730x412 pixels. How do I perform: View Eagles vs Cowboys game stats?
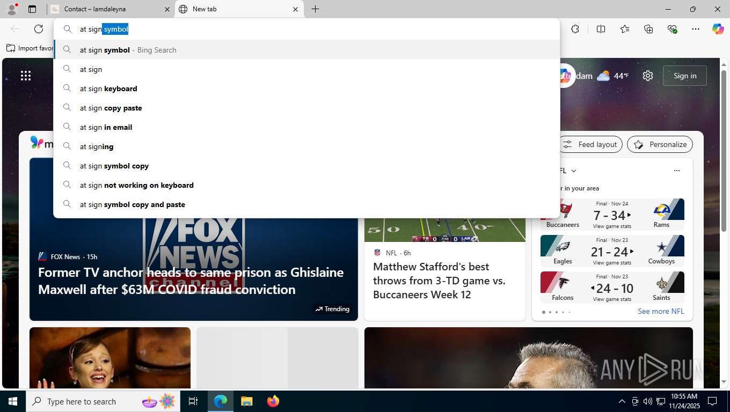point(612,263)
